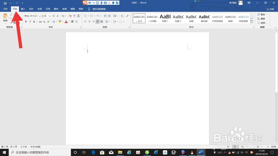Switch to the 布局 tab
The height and width of the screenshot is (156, 278).
click(39, 9)
